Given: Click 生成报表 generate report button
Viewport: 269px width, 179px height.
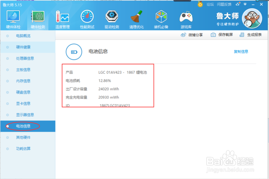Looking at the screenshot, I should point(250,35).
